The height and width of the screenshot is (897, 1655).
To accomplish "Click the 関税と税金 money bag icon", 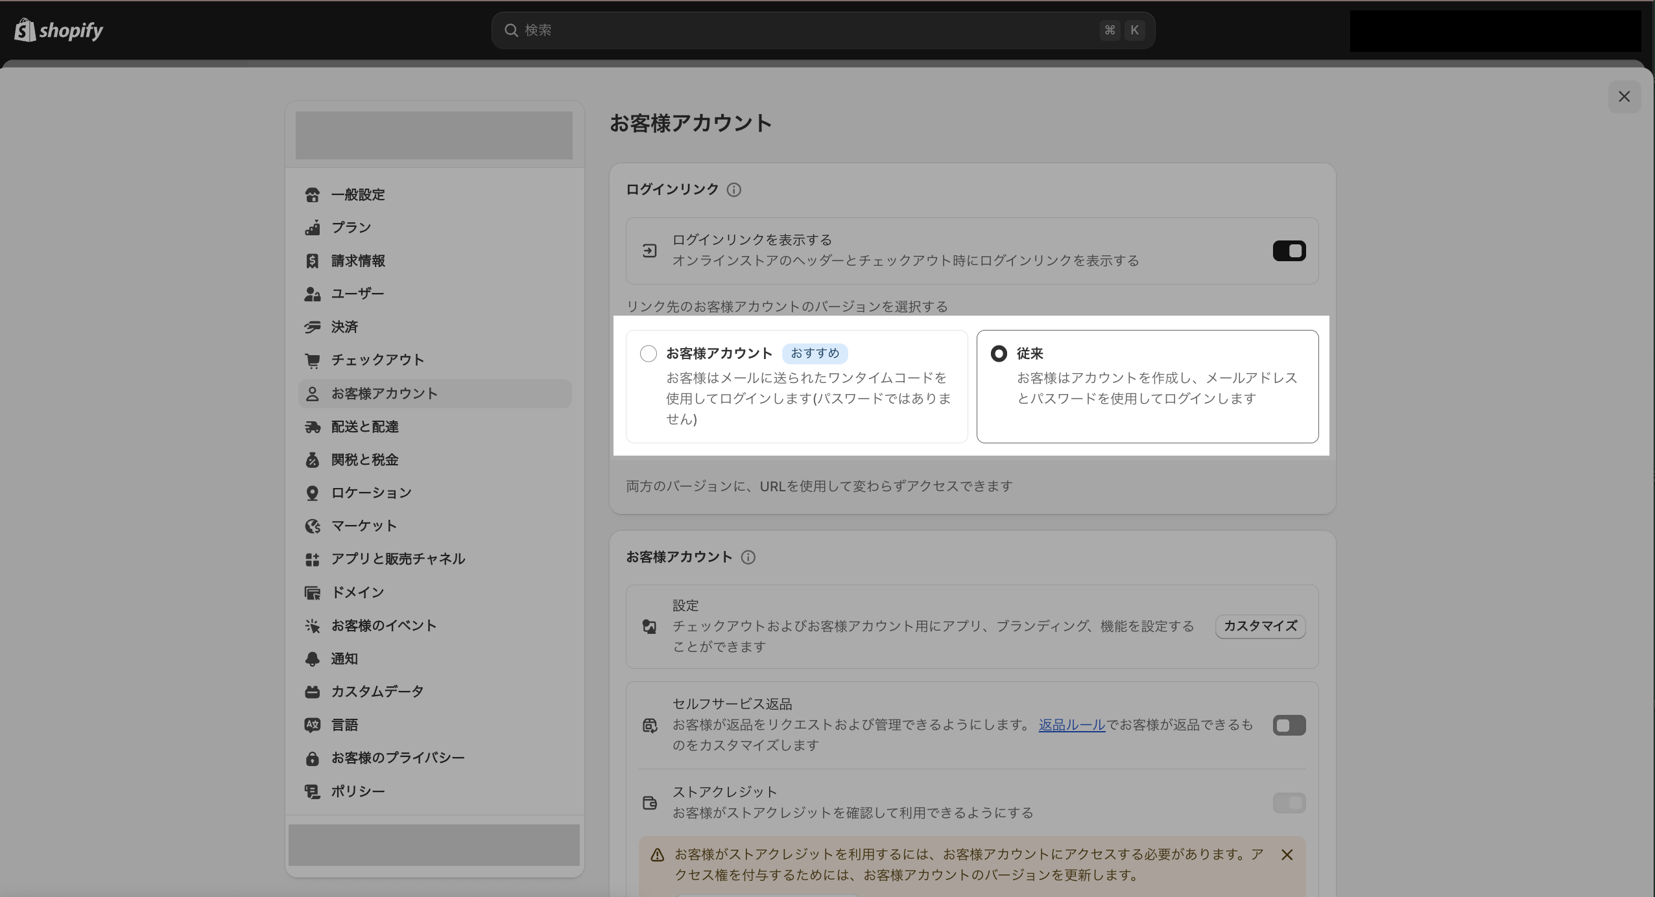I will pyautogui.click(x=312, y=460).
